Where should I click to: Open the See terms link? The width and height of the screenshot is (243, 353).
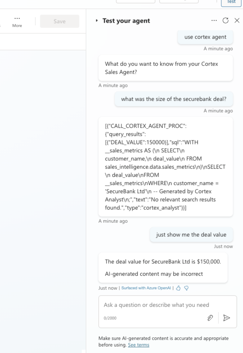139,345
